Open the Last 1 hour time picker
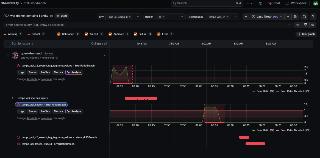The height and width of the screenshot is (158, 320). coord(267,17)
